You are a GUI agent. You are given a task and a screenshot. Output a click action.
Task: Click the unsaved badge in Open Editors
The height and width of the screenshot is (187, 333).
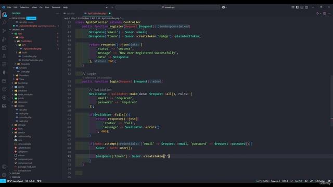pyautogui.click(x=31, y=18)
